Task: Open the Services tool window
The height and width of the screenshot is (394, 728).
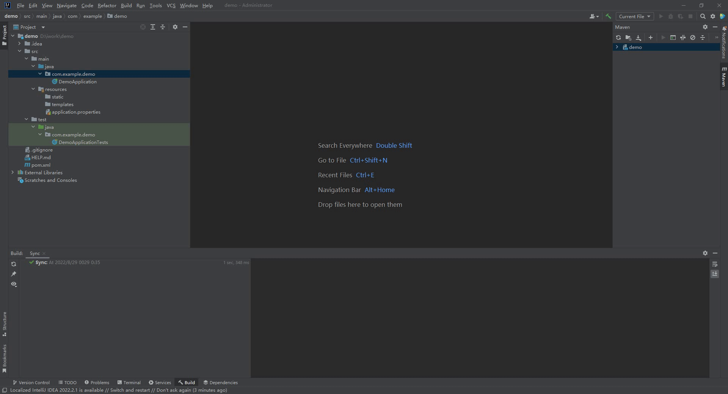Action: [x=160, y=383]
